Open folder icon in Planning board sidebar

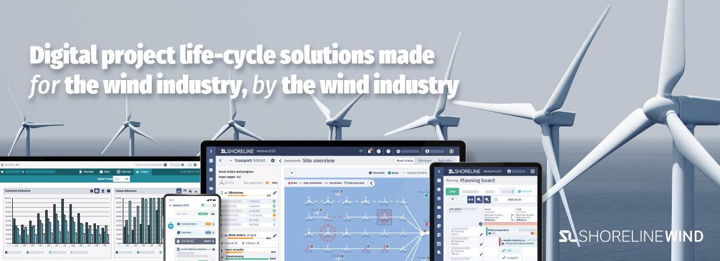click(439, 208)
